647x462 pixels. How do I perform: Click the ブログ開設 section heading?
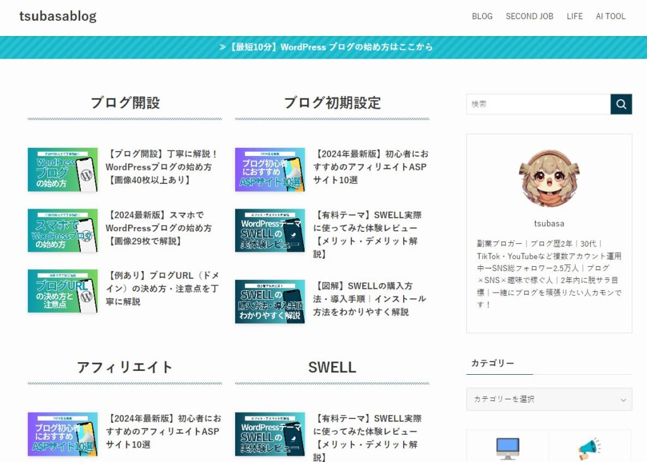125,103
